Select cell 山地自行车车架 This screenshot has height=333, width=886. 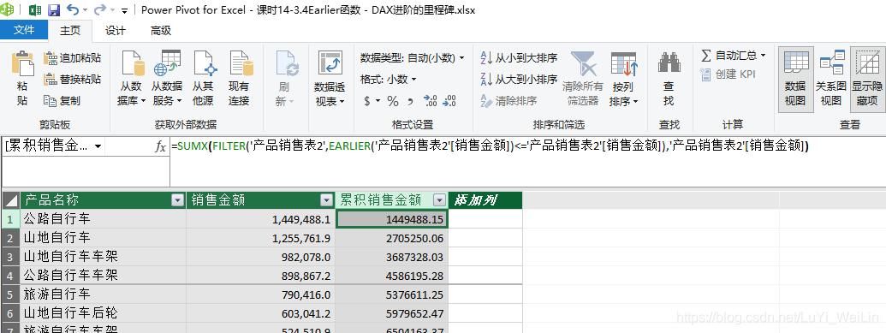click(103, 257)
